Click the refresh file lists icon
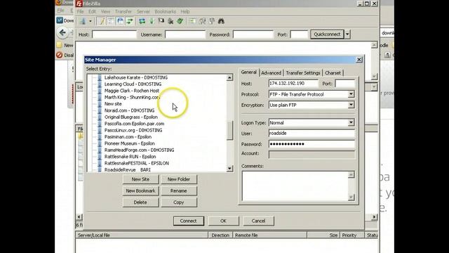The height and width of the screenshot is (253, 449). coord(142,21)
